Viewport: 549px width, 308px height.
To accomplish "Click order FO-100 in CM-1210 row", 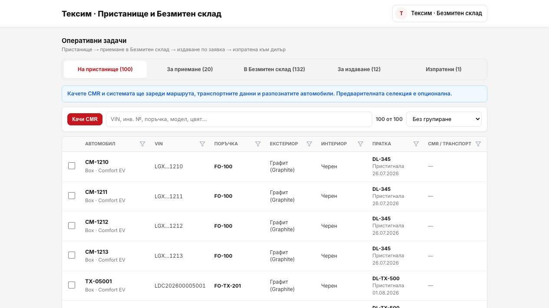I will pyautogui.click(x=223, y=167).
